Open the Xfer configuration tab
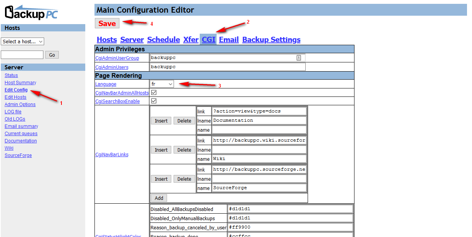Viewport: 472px width, 237px height. click(x=191, y=39)
